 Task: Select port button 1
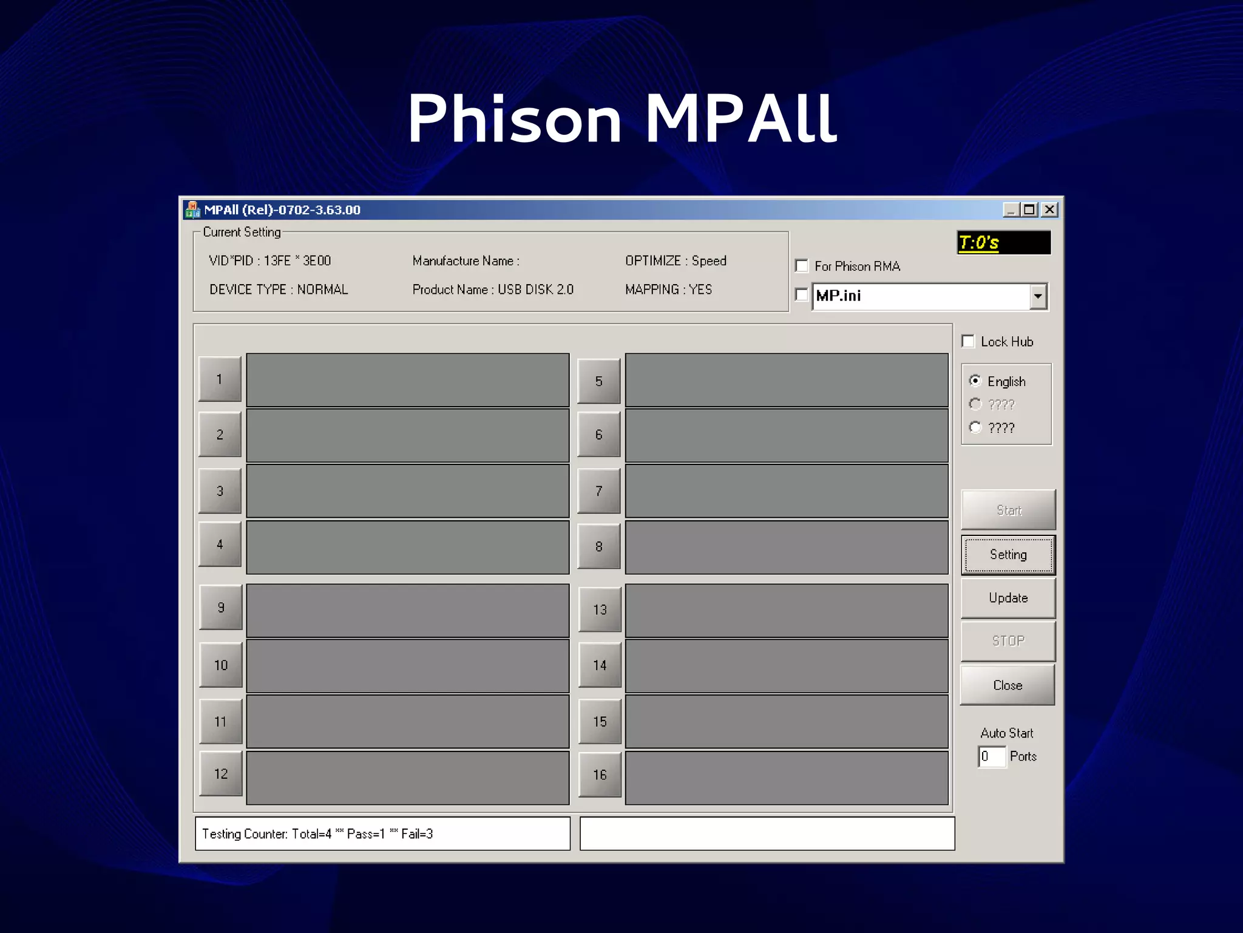click(x=220, y=379)
